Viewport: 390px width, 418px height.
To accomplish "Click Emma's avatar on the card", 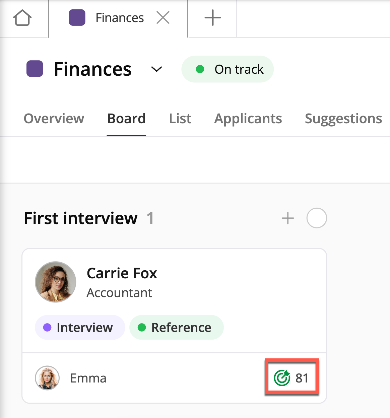I will click(x=47, y=378).
